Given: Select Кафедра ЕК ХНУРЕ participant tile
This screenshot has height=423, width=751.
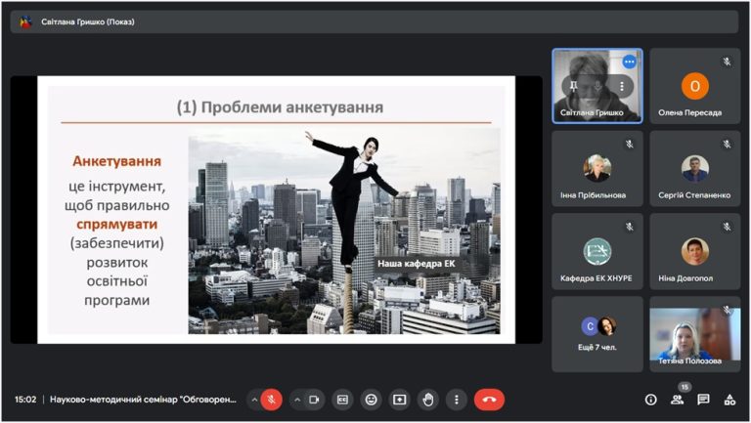Looking at the screenshot, I should click(x=597, y=252).
